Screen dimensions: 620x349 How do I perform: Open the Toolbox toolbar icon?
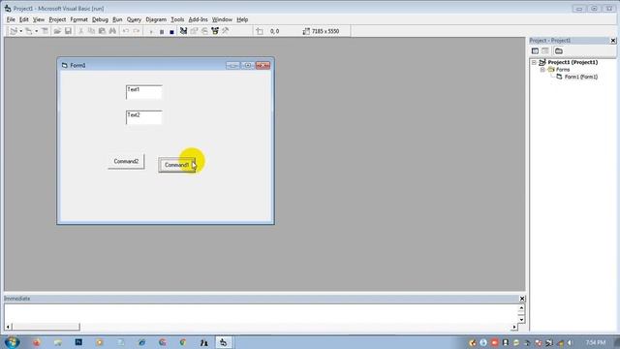(x=226, y=31)
